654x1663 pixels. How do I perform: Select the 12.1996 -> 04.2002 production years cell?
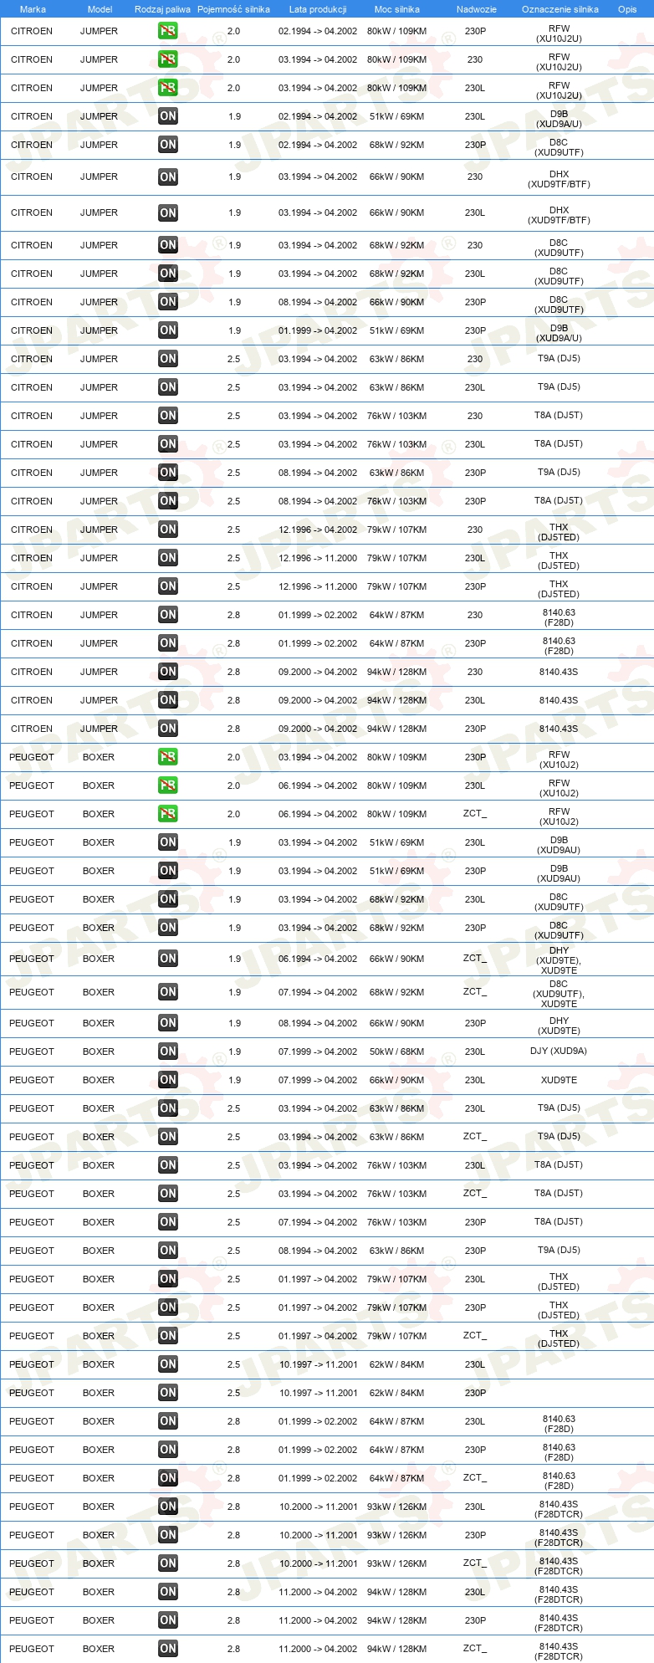point(318,530)
